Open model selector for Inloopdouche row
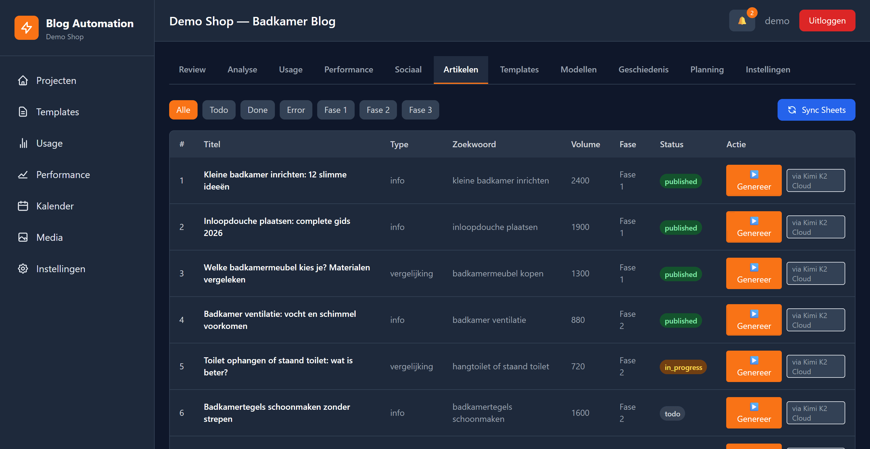Viewport: 870px width, 449px height. (816, 227)
